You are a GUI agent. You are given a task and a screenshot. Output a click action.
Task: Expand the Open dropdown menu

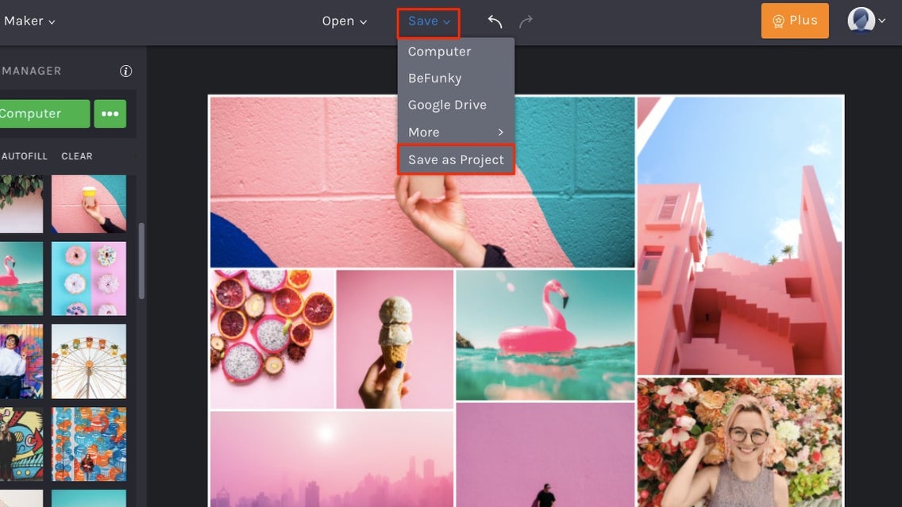point(344,21)
